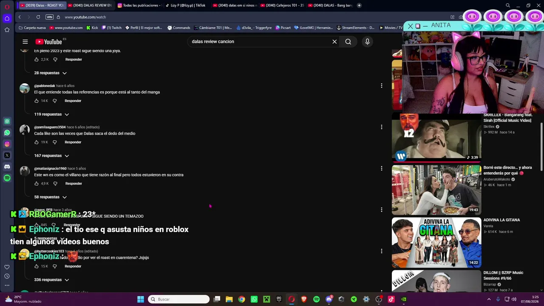This screenshot has height=306, width=544.
Task: Expand the 167 respuestas replies
Action: [x=51, y=156]
